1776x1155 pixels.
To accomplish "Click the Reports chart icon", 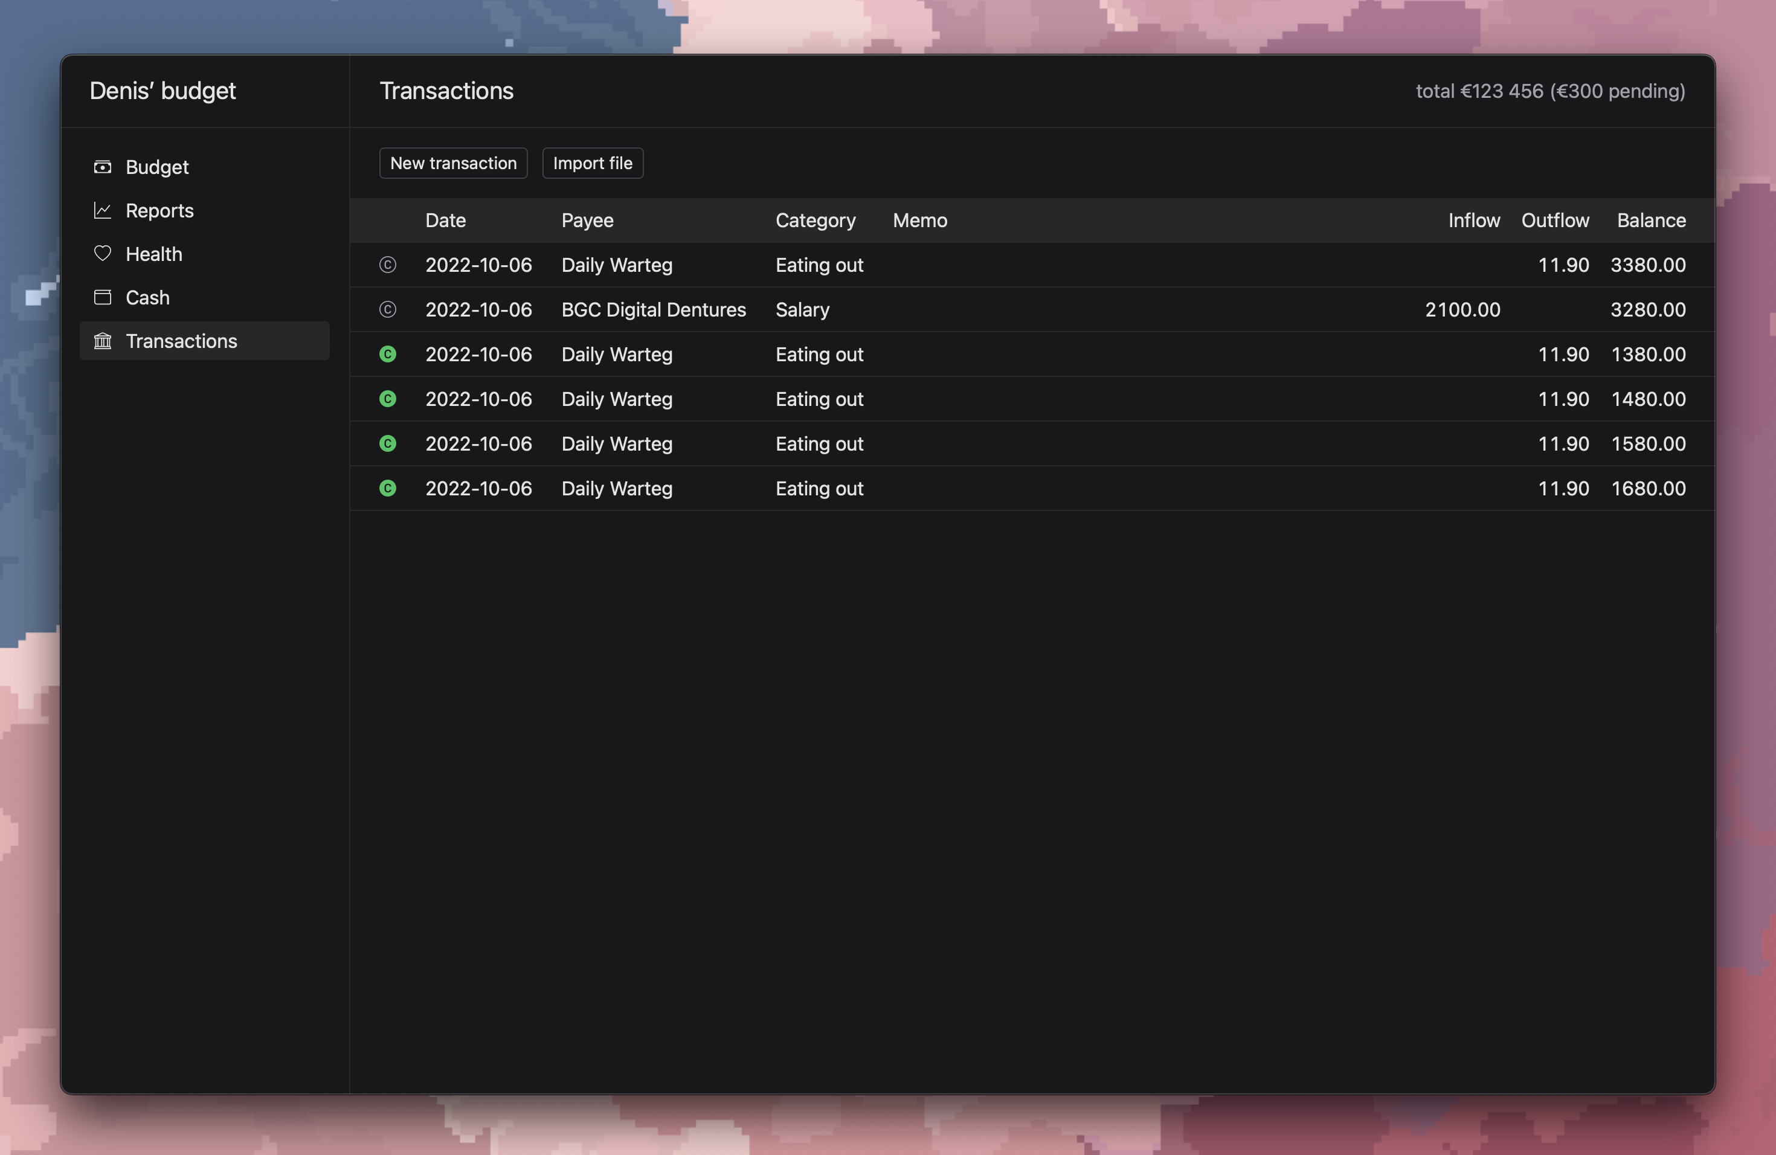I will (x=102, y=210).
